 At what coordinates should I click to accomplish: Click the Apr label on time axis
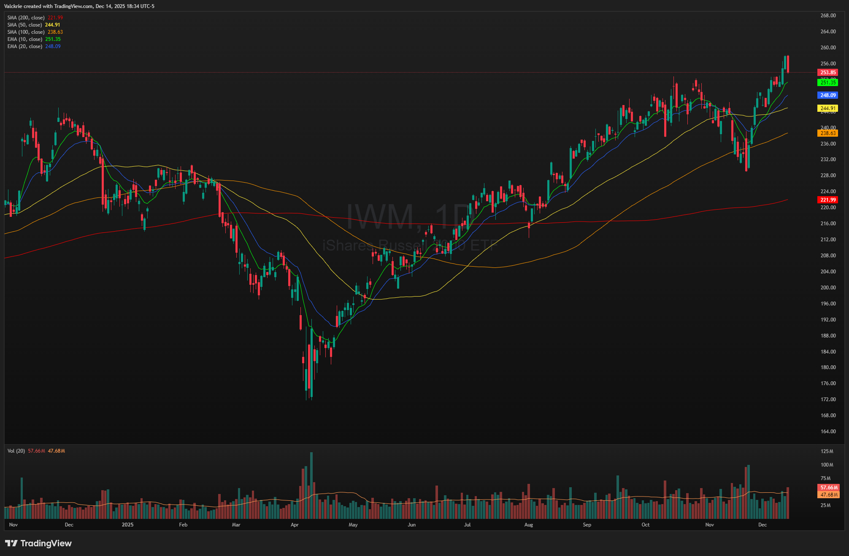(295, 525)
